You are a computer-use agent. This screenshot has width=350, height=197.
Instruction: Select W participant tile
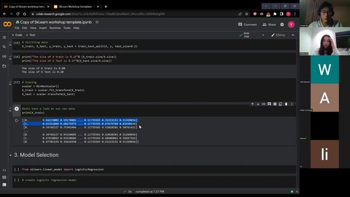324,69
